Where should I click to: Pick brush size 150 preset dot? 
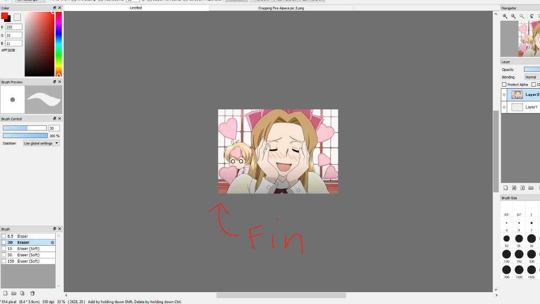click(519, 254)
